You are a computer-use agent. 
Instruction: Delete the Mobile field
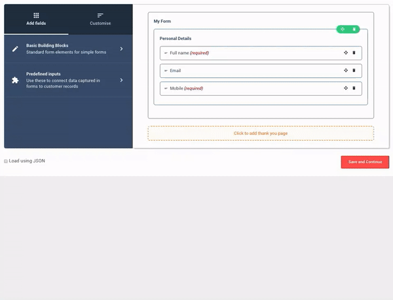pyautogui.click(x=354, y=88)
